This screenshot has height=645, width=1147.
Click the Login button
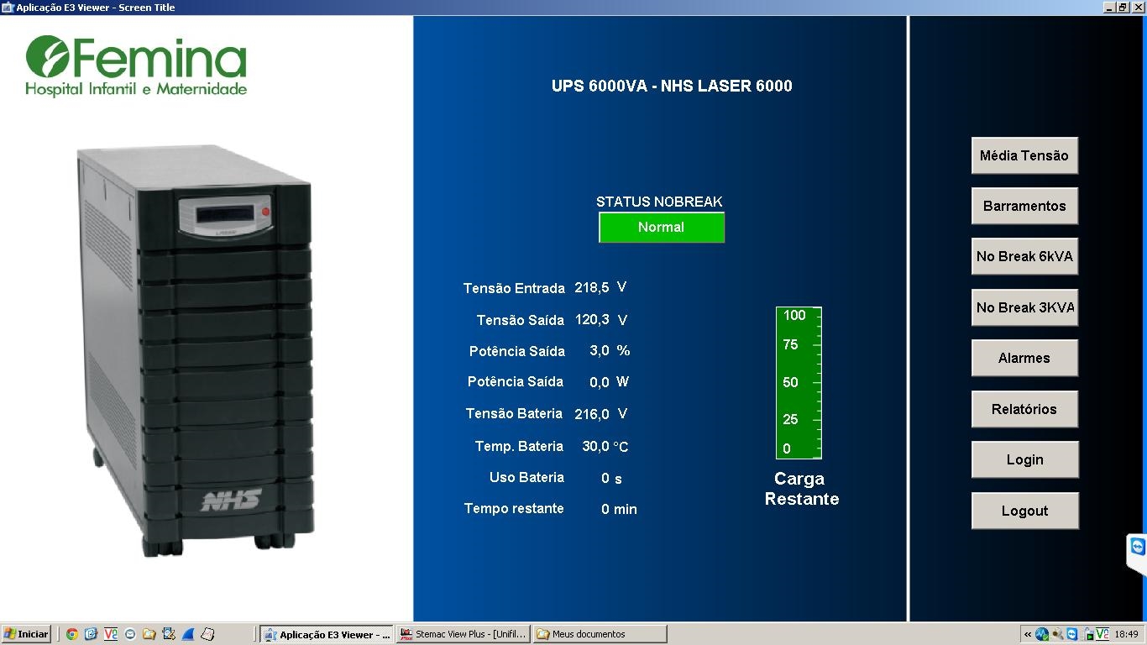coord(1024,459)
